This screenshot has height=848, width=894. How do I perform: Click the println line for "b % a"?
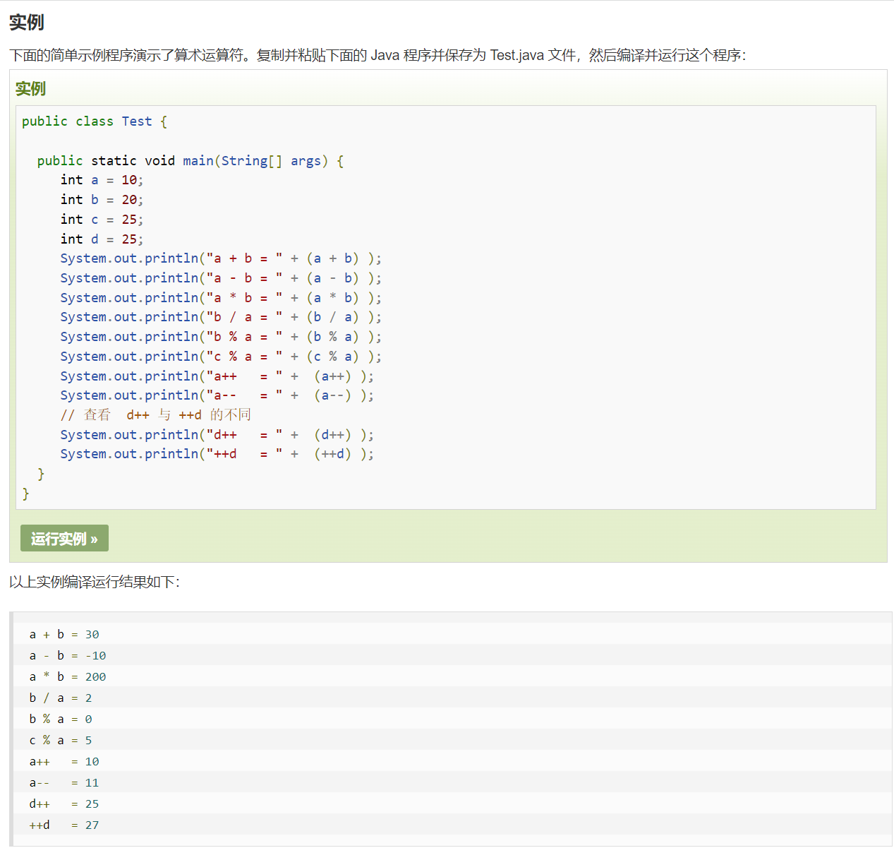[x=220, y=337]
